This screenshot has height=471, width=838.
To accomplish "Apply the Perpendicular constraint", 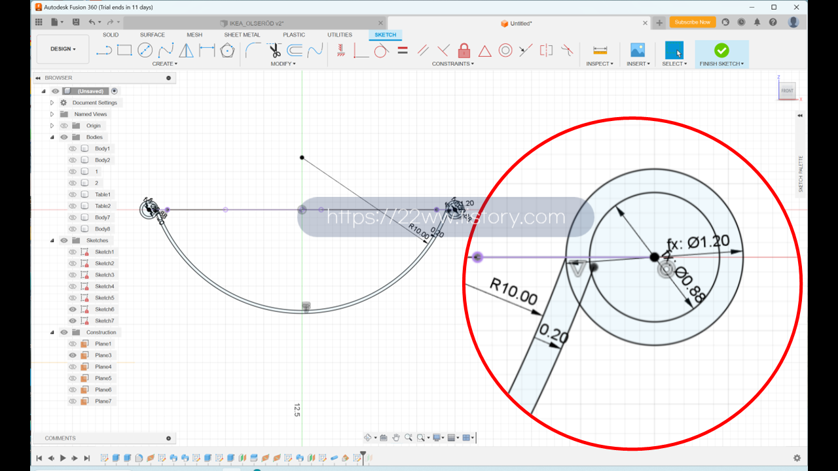I will click(x=443, y=50).
